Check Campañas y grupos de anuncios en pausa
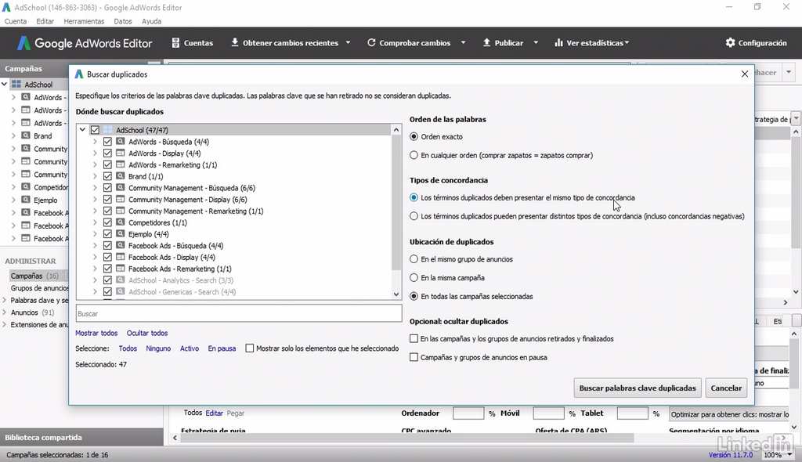This screenshot has height=462, width=802. 414,357
